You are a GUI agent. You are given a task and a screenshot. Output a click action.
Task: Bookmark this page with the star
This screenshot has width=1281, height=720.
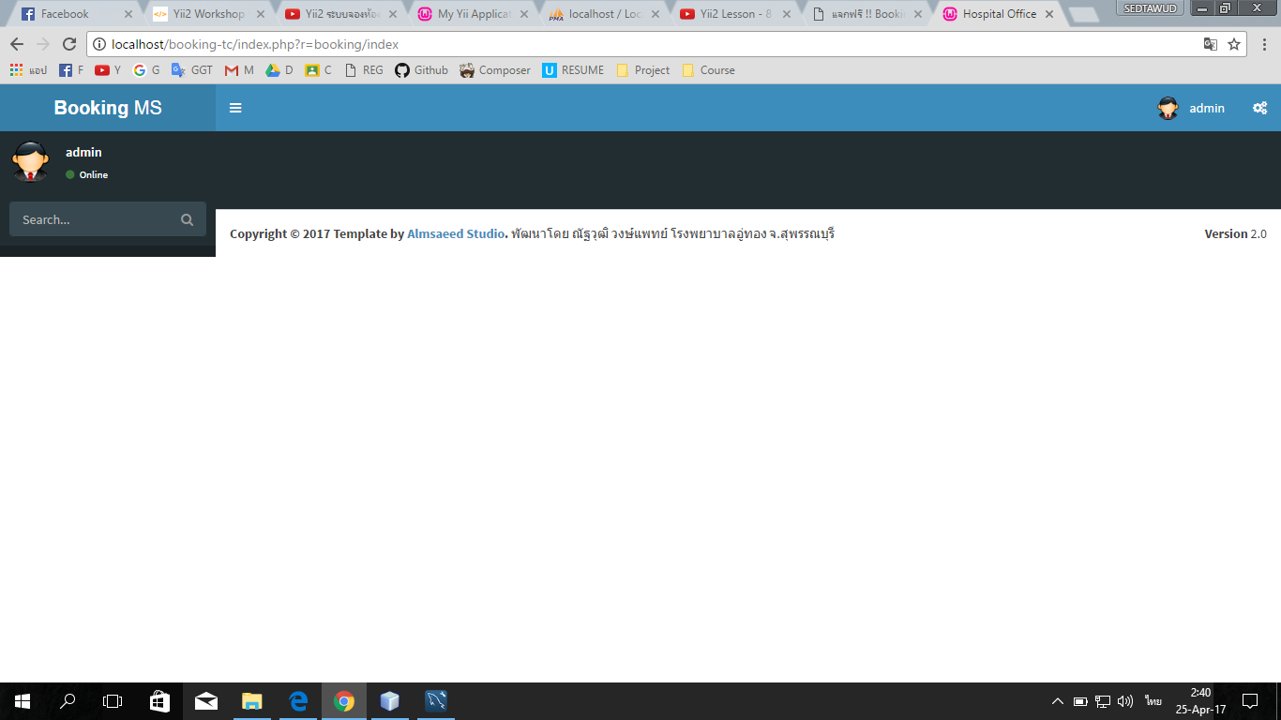coord(1234,44)
